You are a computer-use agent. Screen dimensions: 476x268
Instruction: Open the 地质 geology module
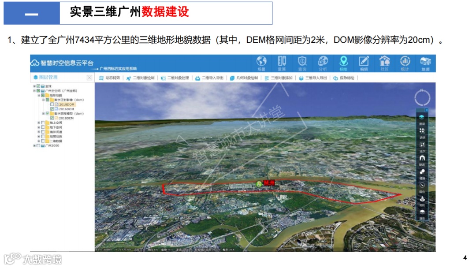pos(425,63)
